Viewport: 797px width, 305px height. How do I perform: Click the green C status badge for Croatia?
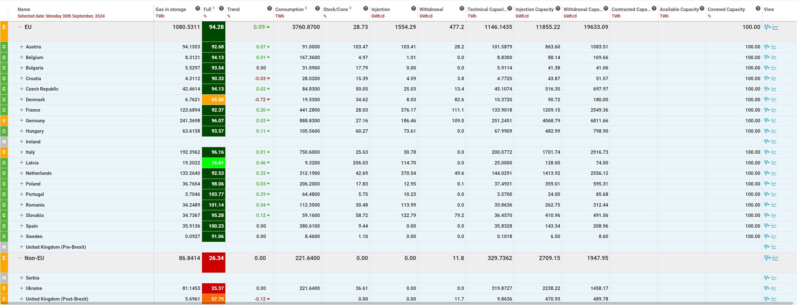pyautogui.click(x=4, y=79)
